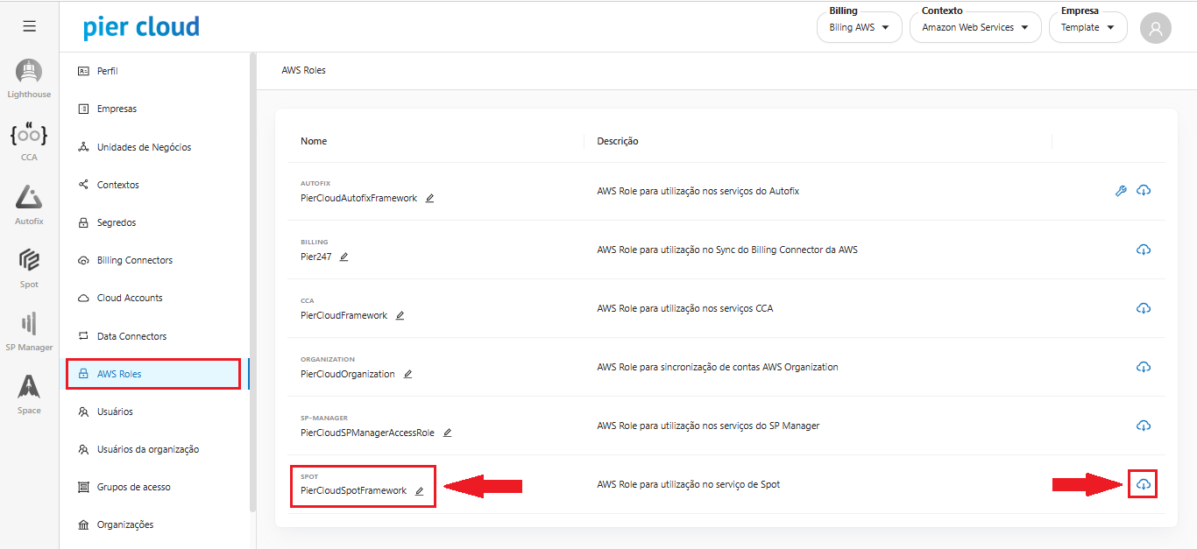Open the hamburger navigation menu
This screenshot has height=549, width=1197.
coord(29,26)
